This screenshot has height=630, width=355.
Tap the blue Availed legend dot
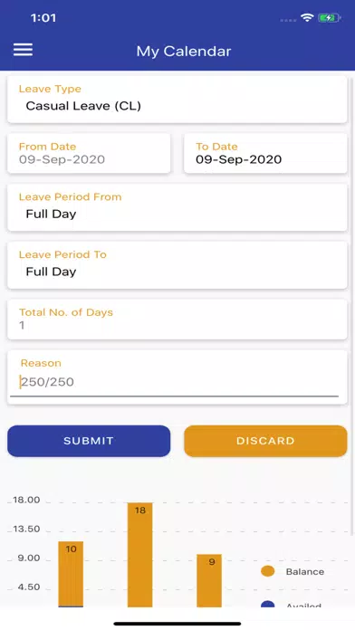tap(268, 604)
